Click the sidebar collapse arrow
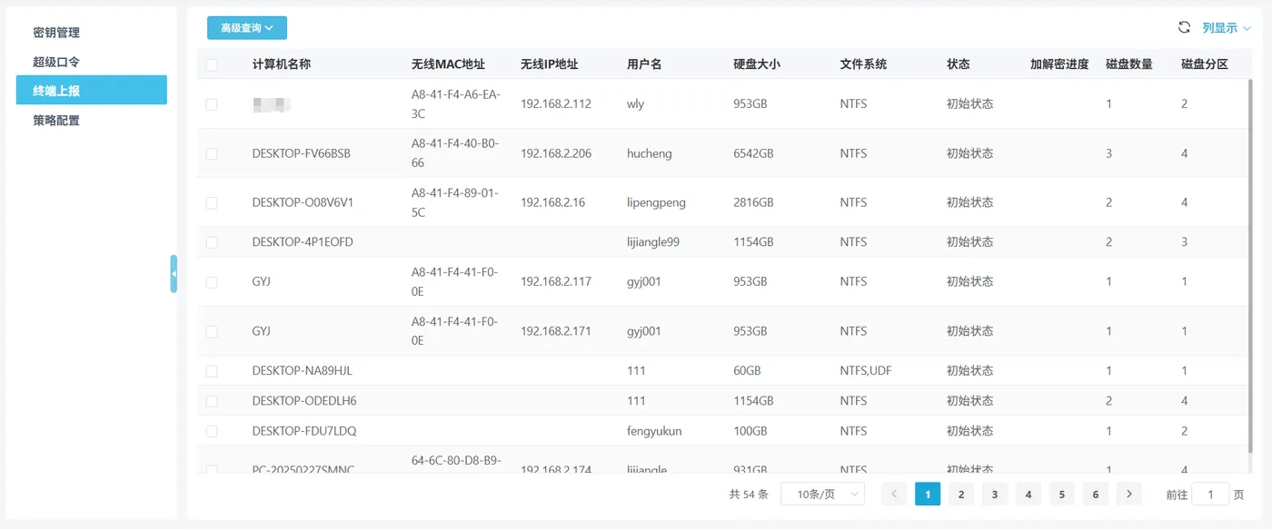This screenshot has height=529, width=1272. [174, 273]
